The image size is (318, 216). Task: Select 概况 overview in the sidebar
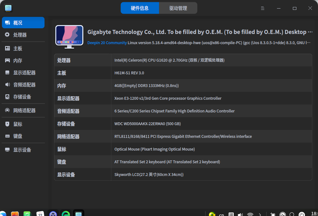tap(23, 22)
